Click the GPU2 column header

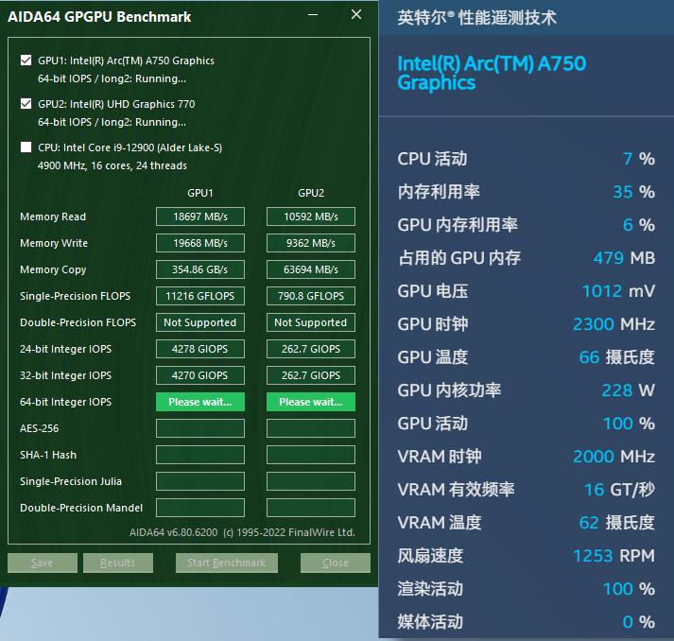[311, 193]
